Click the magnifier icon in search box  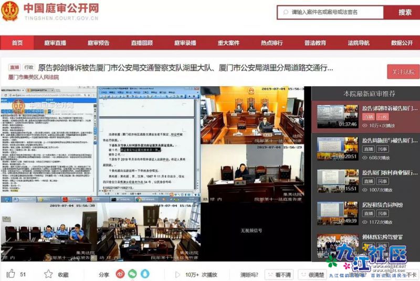pos(286,12)
